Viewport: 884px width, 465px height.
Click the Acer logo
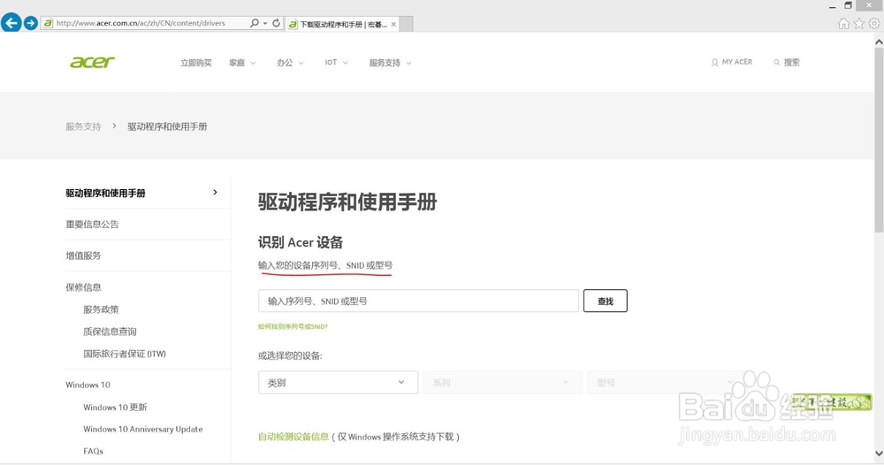[92, 62]
